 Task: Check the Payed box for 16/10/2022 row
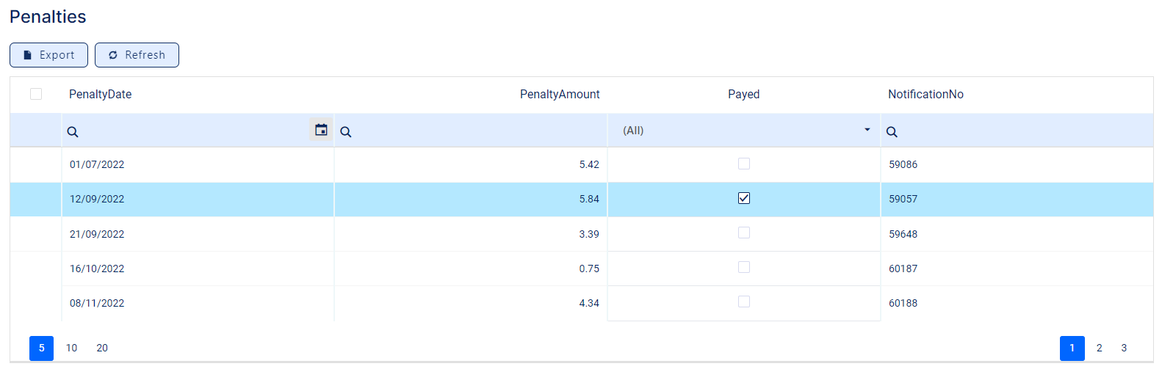tap(744, 267)
